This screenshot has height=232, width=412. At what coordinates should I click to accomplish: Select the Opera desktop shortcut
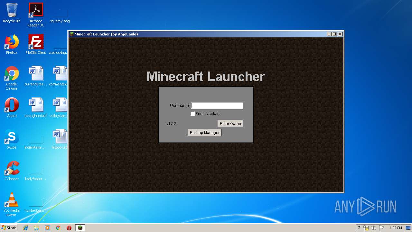pos(12,108)
